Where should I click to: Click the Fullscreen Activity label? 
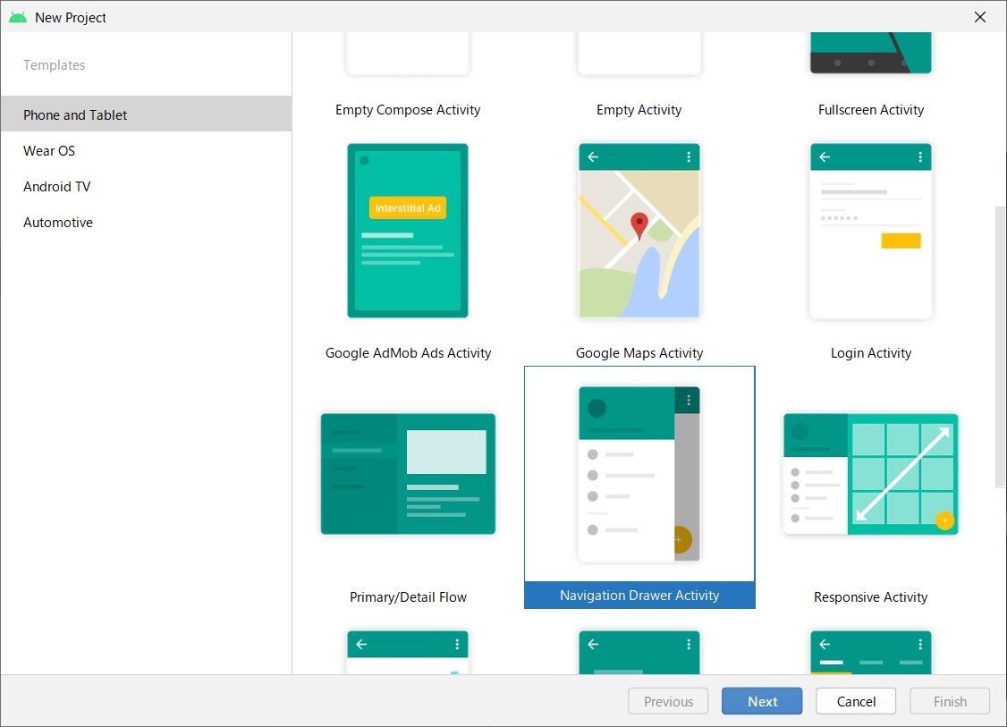pyautogui.click(x=871, y=110)
